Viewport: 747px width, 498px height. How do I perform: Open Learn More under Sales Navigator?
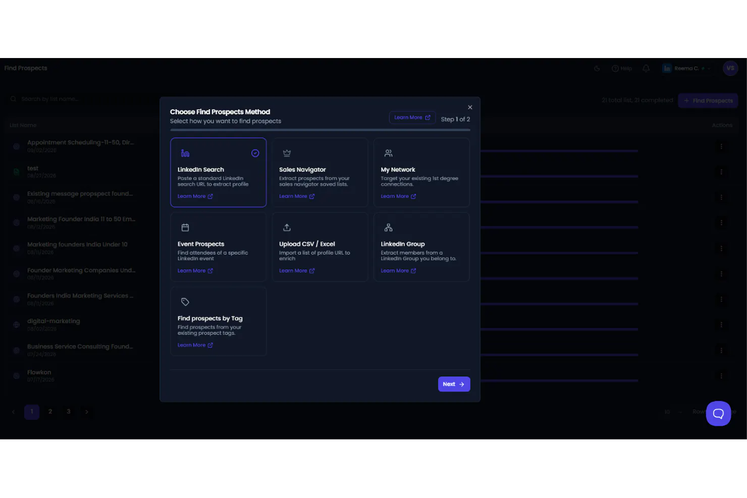[x=297, y=196]
